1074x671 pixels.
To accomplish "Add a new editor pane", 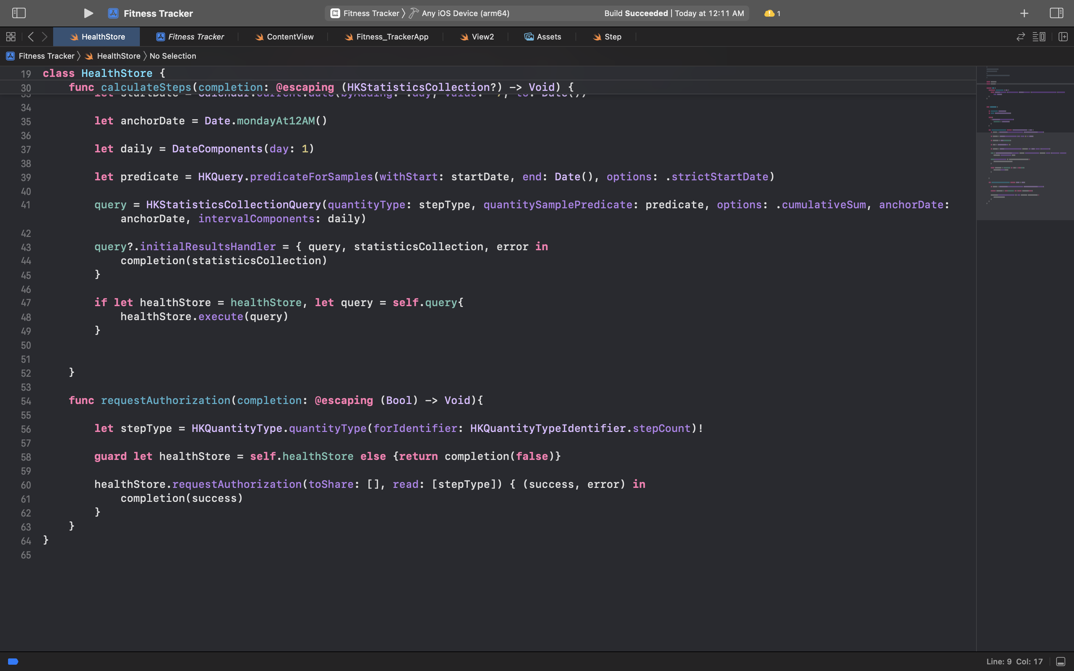I will [1063, 37].
